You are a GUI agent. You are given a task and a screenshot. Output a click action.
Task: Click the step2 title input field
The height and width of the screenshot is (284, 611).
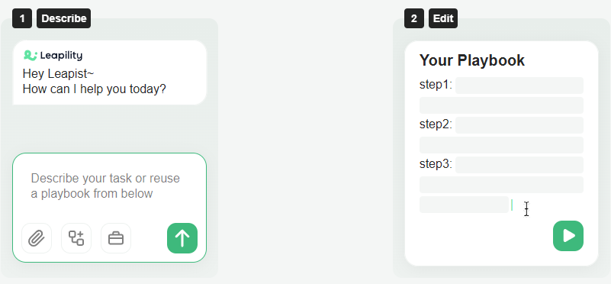(x=519, y=125)
